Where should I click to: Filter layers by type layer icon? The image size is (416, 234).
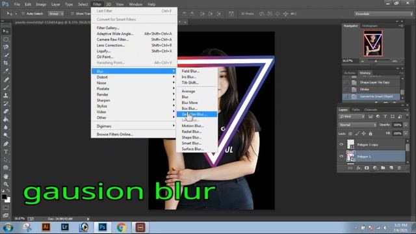tap(385, 116)
